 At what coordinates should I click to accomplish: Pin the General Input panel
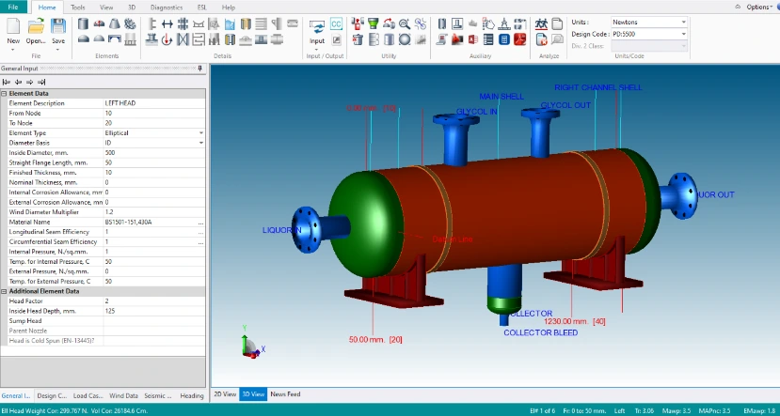pyautogui.click(x=199, y=69)
